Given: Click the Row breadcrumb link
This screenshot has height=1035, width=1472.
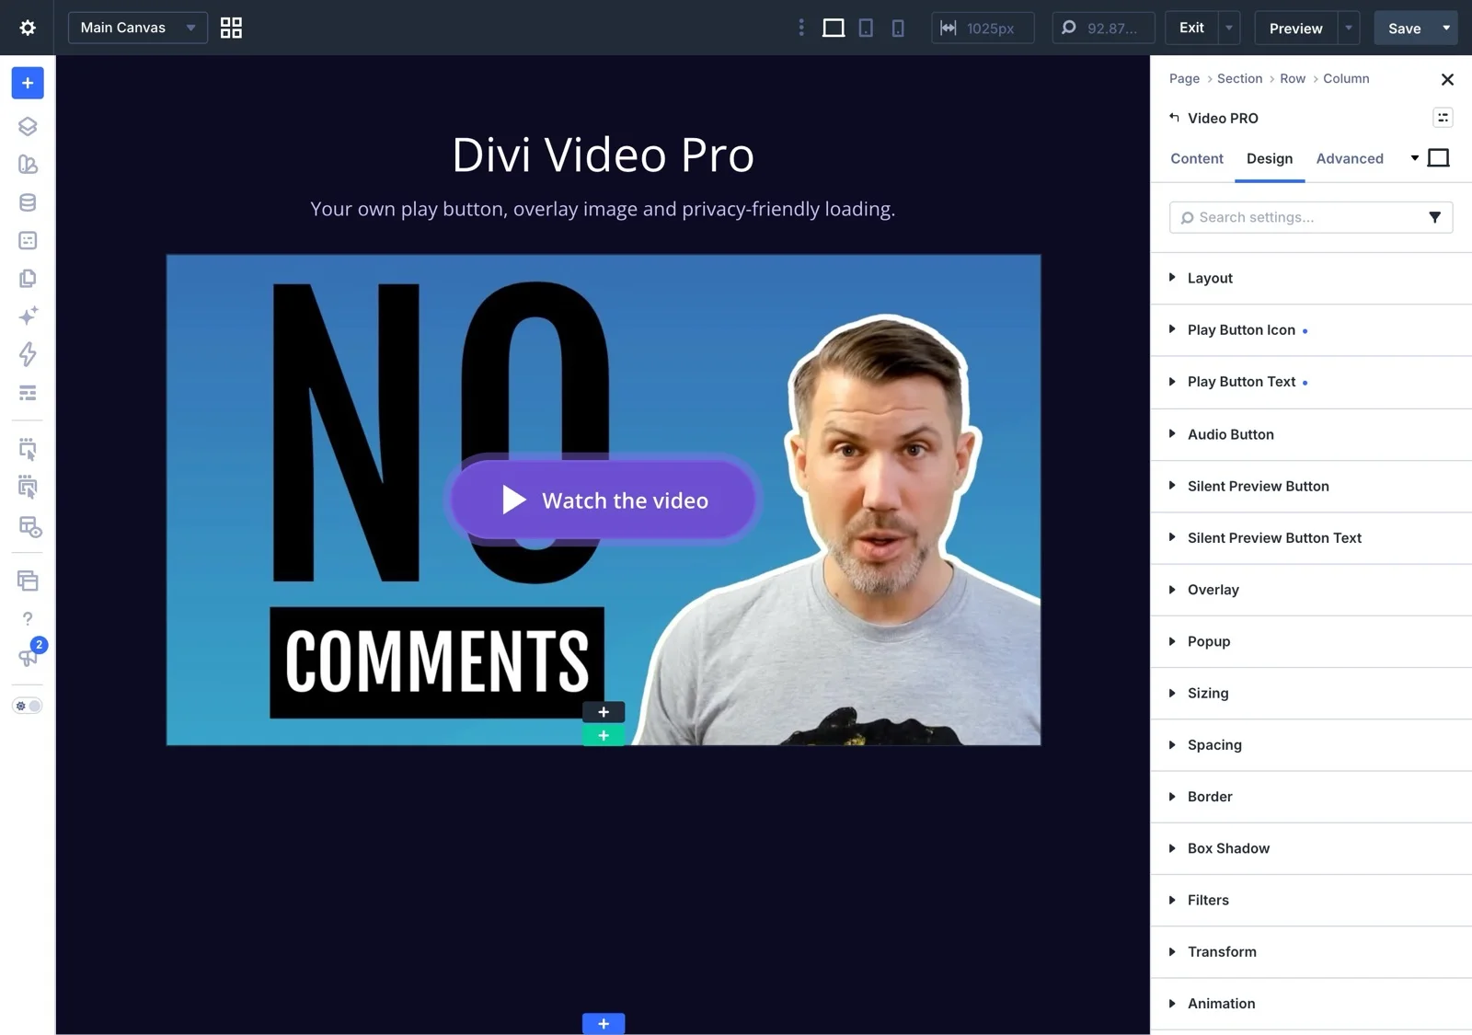Looking at the screenshot, I should click(1293, 78).
